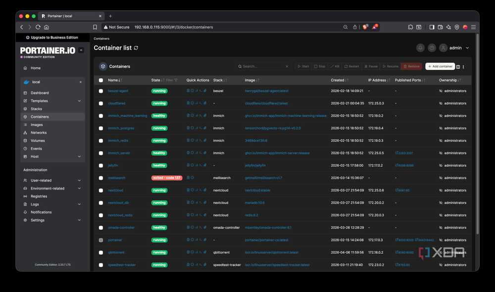
Task: Reload the page with the browser refresh icon
Action: click(38, 27)
